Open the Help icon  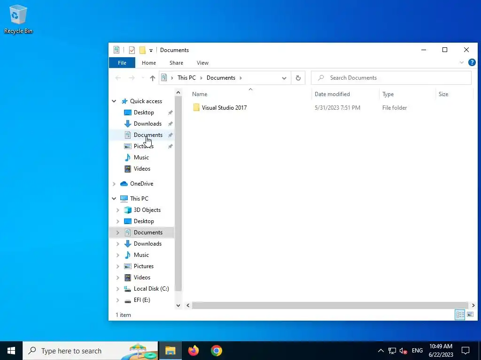tap(472, 62)
